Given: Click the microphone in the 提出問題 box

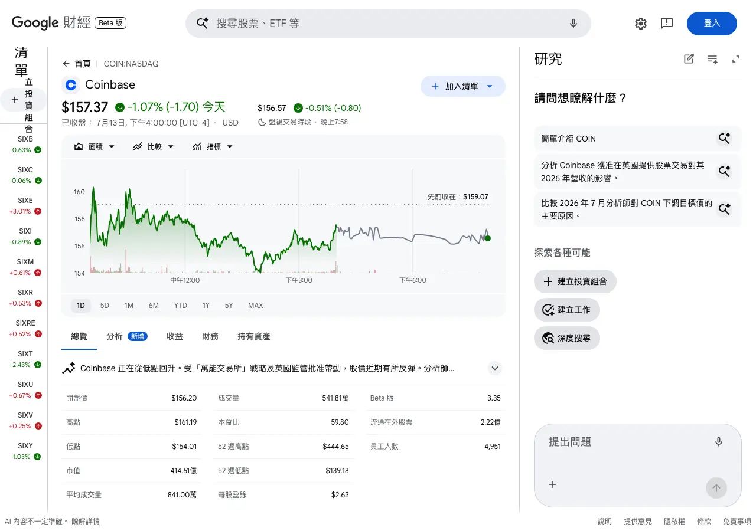Looking at the screenshot, I should 719,441.
